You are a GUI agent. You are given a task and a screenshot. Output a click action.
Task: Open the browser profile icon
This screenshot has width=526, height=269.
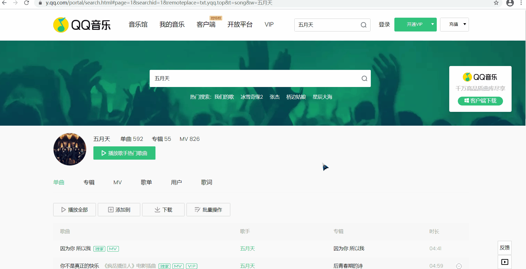[510, 3]
